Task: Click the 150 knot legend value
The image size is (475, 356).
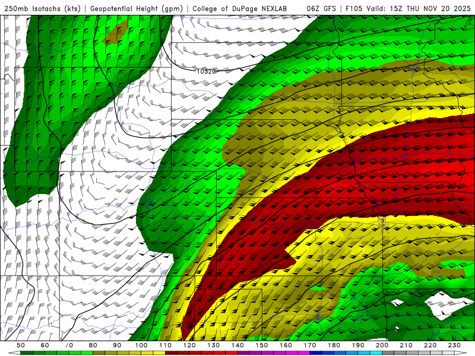Action: point(262,345)
